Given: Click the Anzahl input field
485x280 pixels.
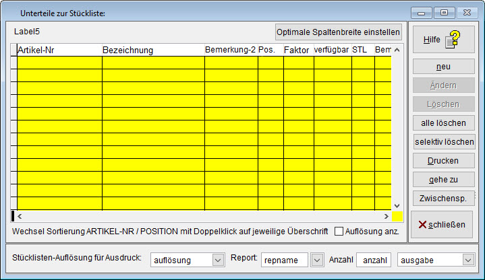Looking at the screenshot, I should (375, 260).
